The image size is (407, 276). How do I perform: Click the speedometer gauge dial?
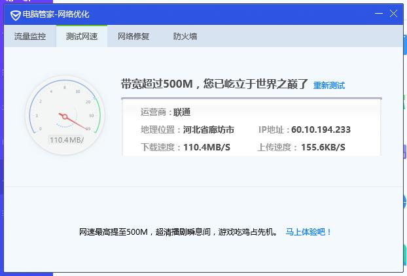point(65,115)
